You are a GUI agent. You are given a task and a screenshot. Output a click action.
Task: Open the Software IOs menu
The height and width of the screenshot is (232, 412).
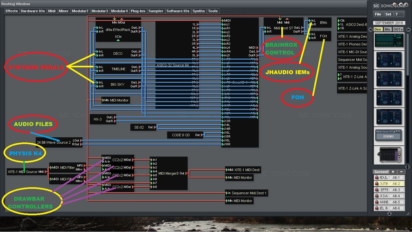(178, 11)
